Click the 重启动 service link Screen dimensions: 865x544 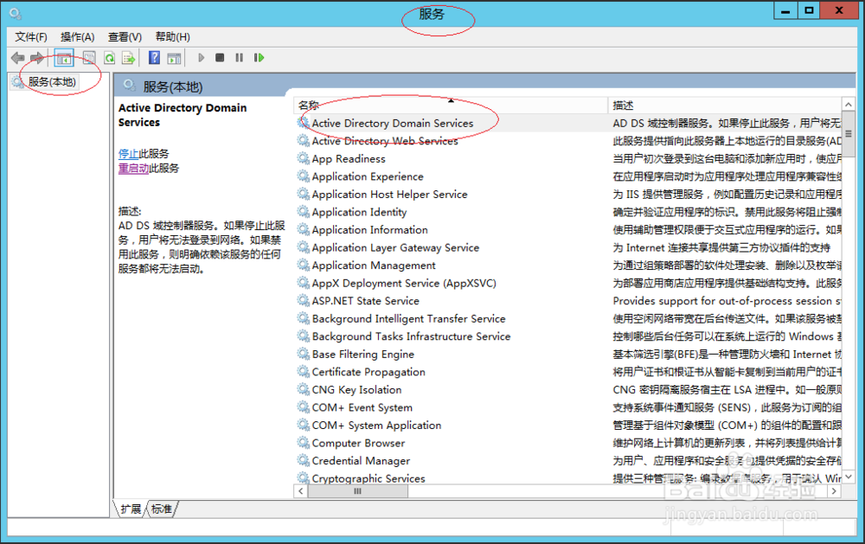coord(133,168)
